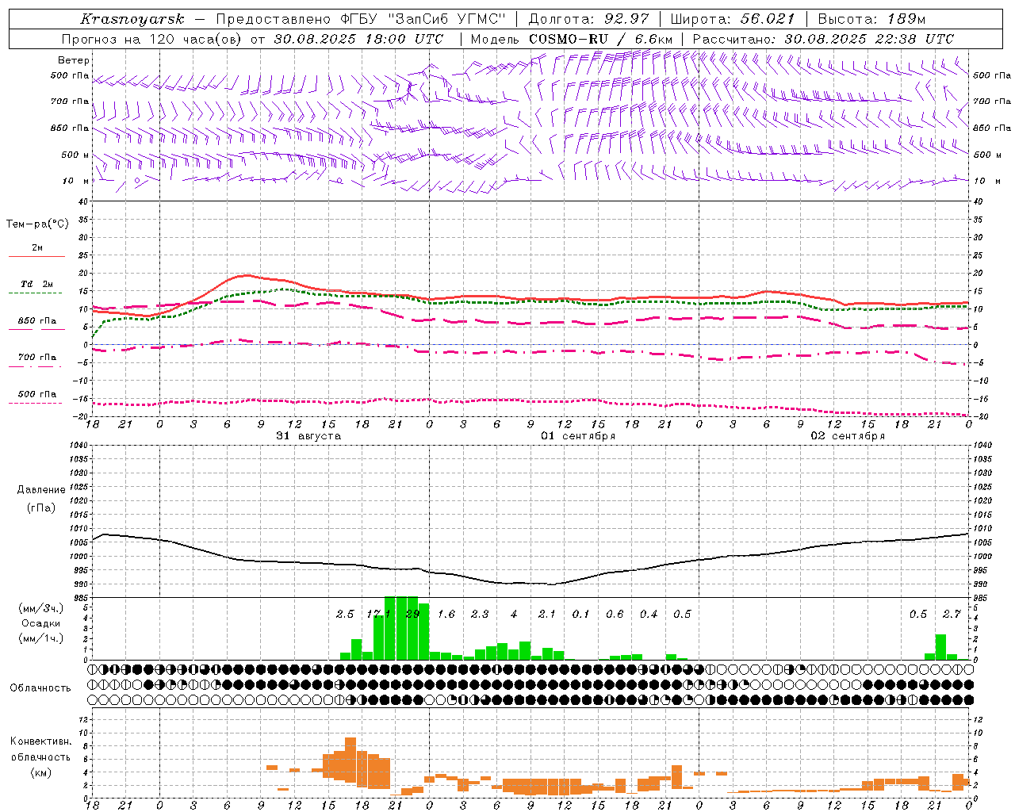
Task: Click the 'Высота: 189м' header field
Action: (x=872, y=19)
